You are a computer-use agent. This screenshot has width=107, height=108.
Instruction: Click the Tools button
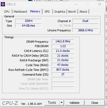click(x=52, y=103)
